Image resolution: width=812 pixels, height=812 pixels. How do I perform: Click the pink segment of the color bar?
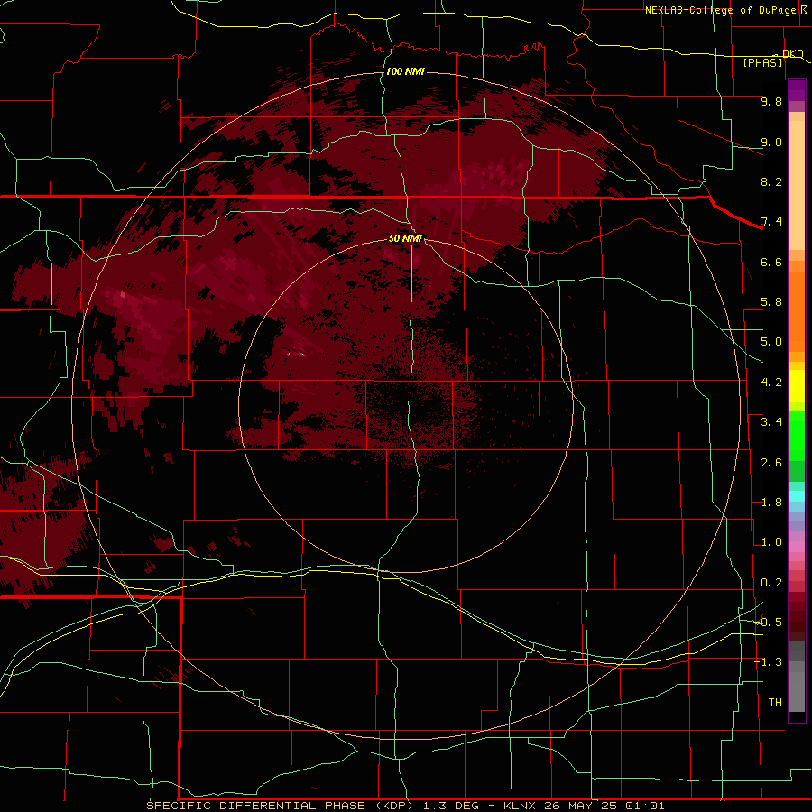(797, 547)
